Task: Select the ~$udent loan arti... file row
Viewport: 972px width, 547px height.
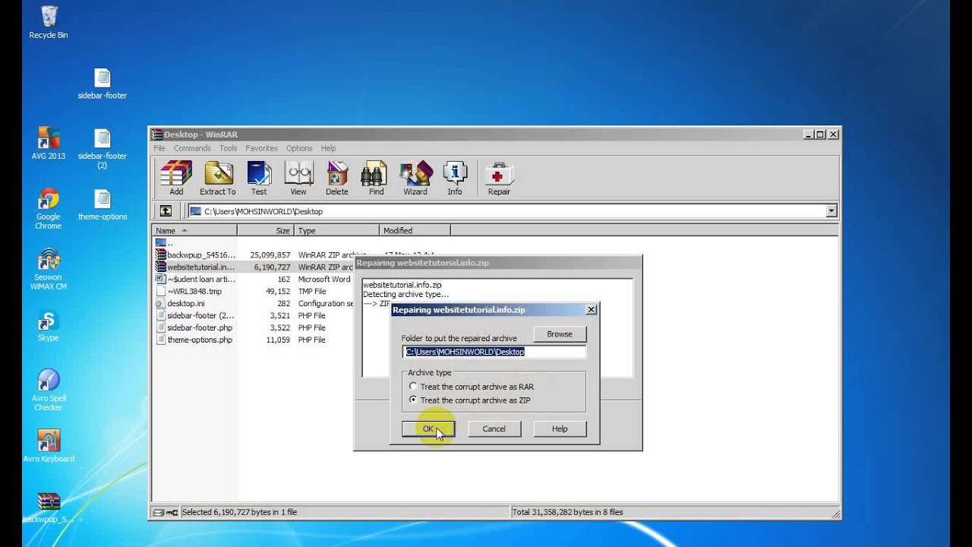Action: pos(254,279)
